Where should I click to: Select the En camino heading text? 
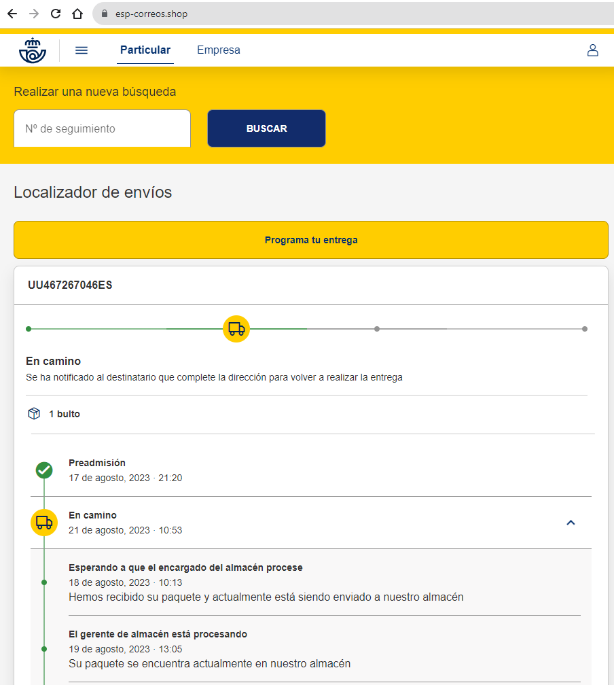(x=53, y=361)
